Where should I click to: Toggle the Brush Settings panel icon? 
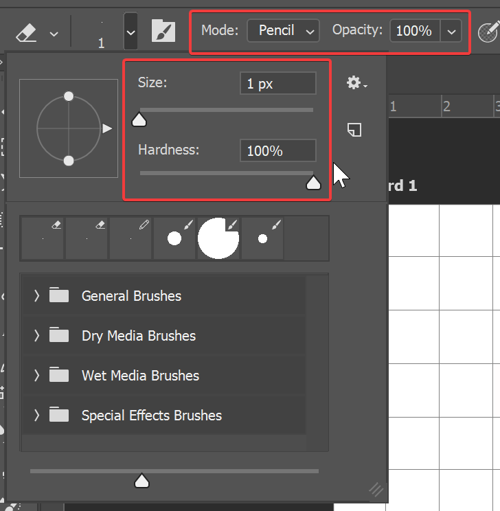[163, 31]
